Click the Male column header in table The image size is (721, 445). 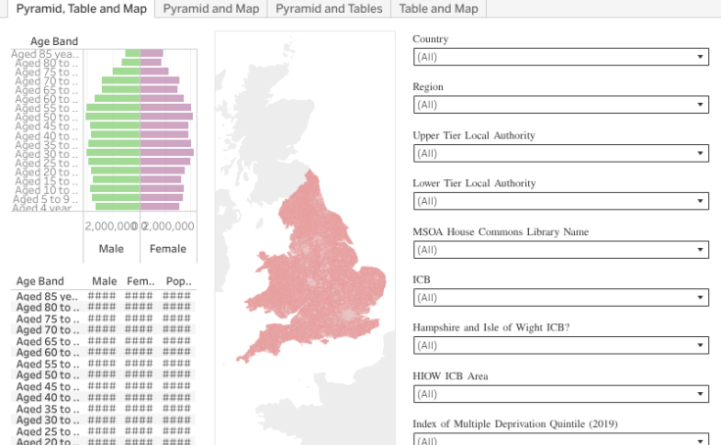[104, 281]
